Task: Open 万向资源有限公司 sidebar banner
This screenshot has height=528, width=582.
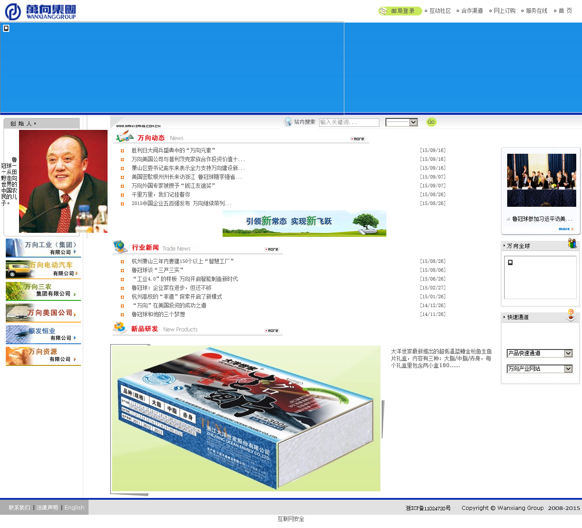Action: click(43, 356)
